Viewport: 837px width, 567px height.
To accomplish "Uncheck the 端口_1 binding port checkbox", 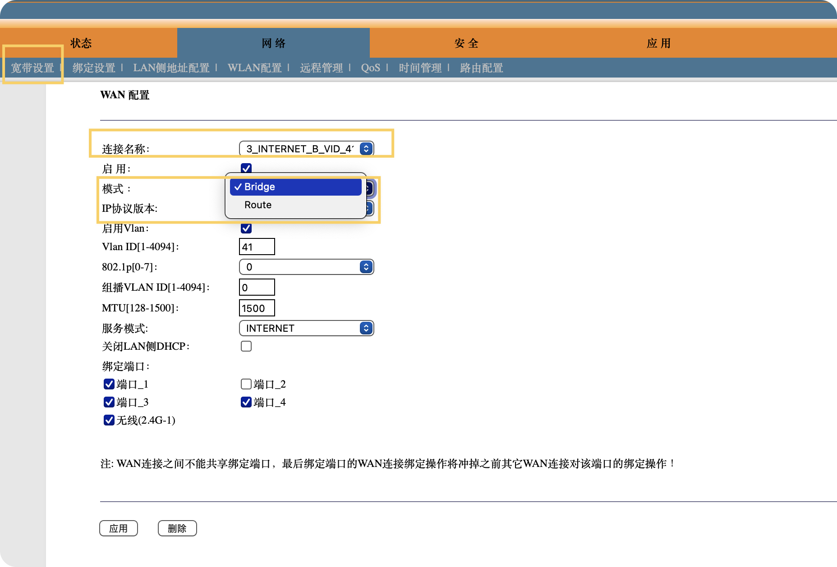I will (x=109, y=384).
